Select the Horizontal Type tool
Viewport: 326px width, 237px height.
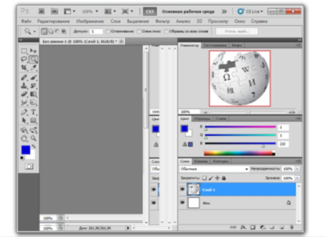click(x=34, y=112)
